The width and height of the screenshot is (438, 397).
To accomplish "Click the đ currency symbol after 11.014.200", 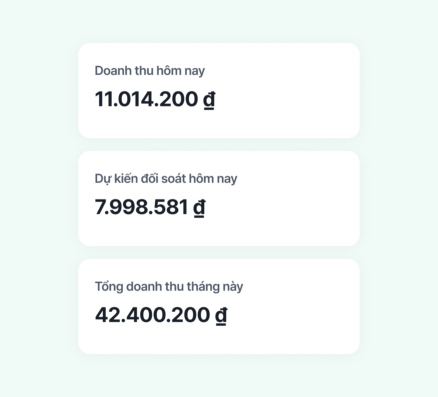I will 209,99.
